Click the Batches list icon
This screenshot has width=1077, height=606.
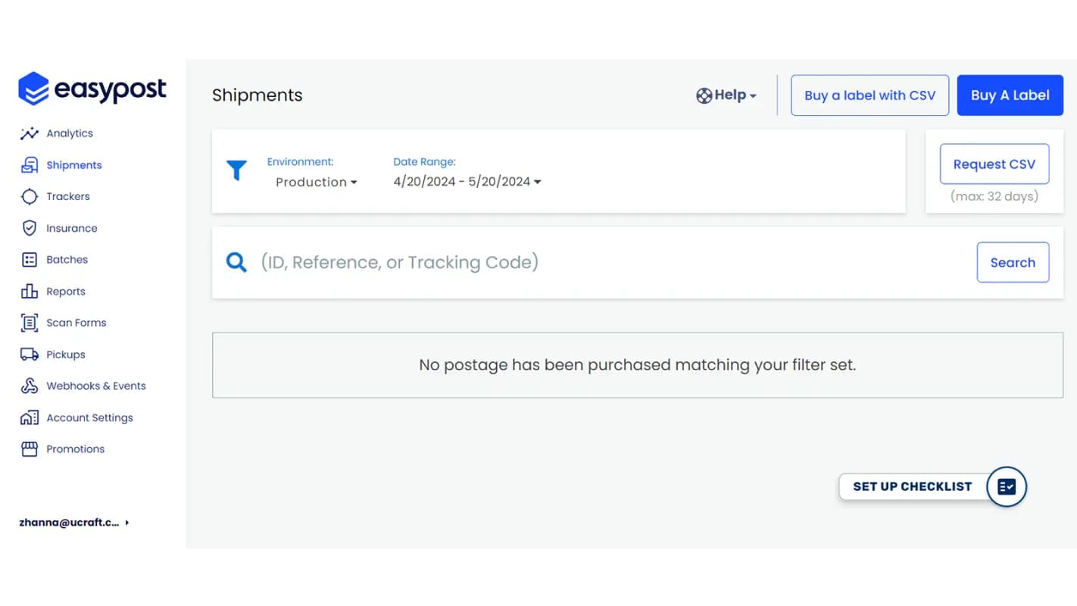pyautogui.click(x=30, y=260)
